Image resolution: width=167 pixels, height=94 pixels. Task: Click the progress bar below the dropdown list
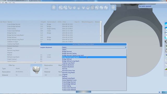pyautogui.click(x=83, y=92)
